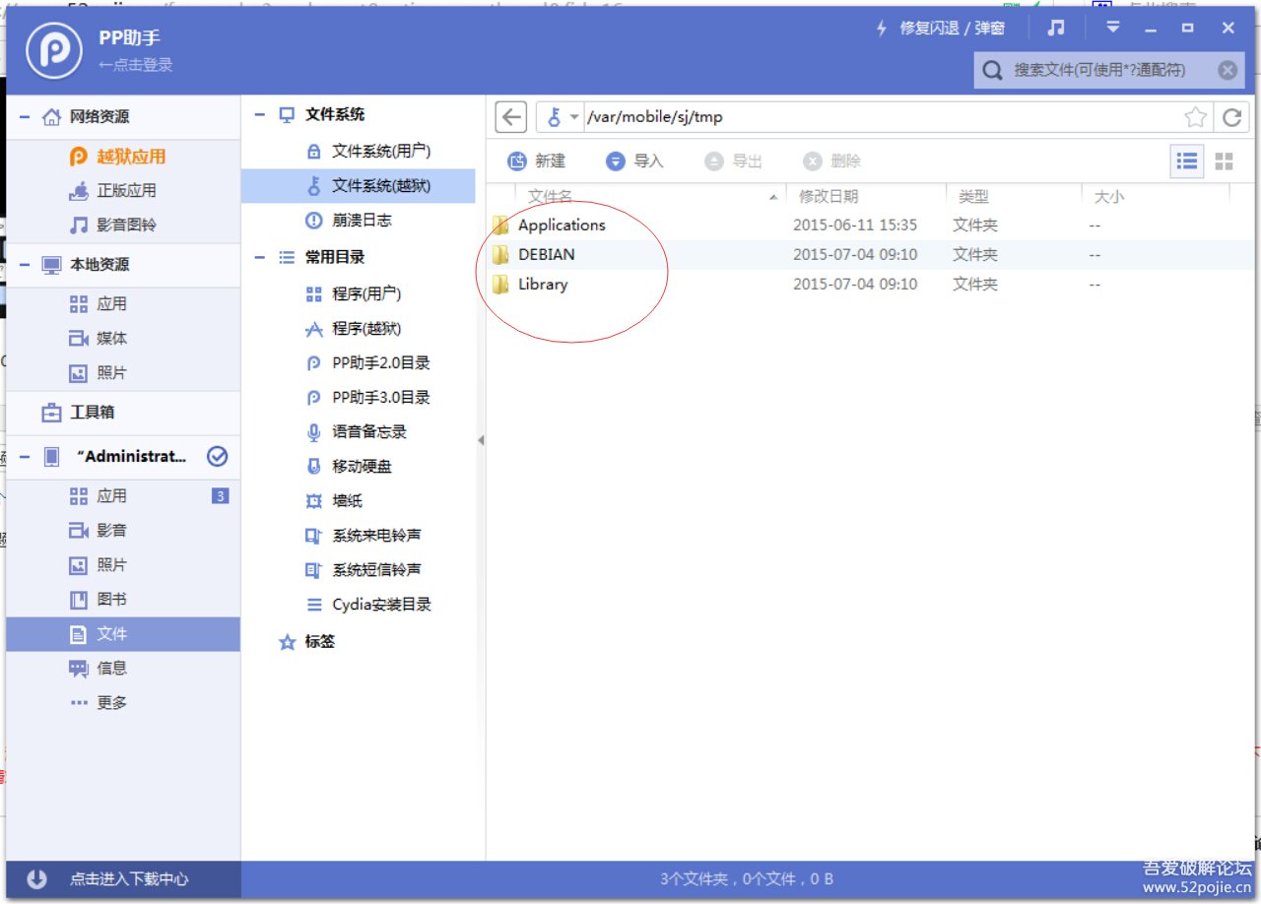Click the 删除 delete button

[832, 161]
